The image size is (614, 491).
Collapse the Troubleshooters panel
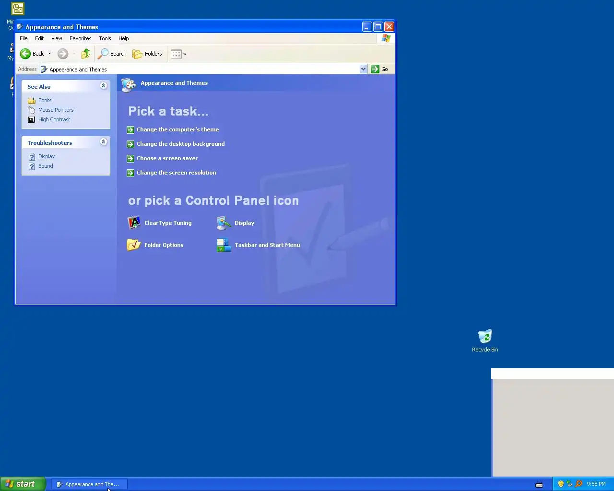[x=103, y=142]
